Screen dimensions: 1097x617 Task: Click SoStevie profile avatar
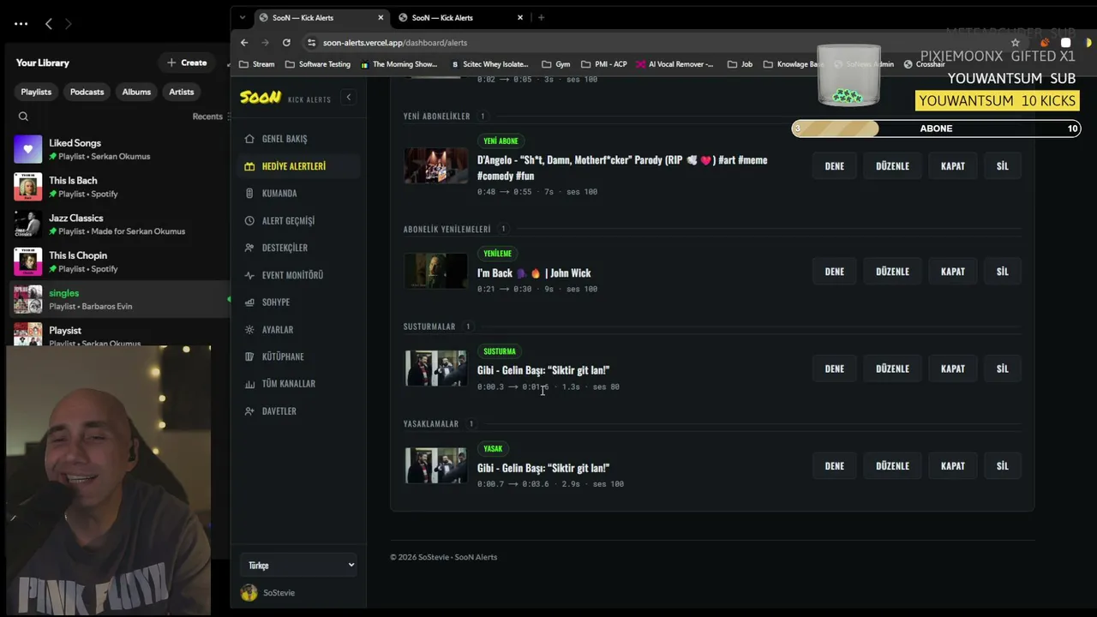click(x=249, y=593)
